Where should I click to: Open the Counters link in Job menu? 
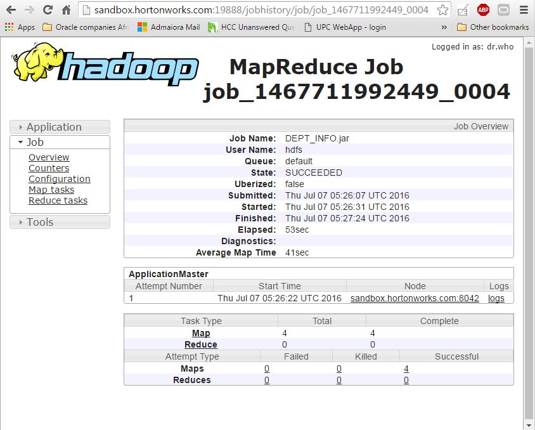pos(49,168)
